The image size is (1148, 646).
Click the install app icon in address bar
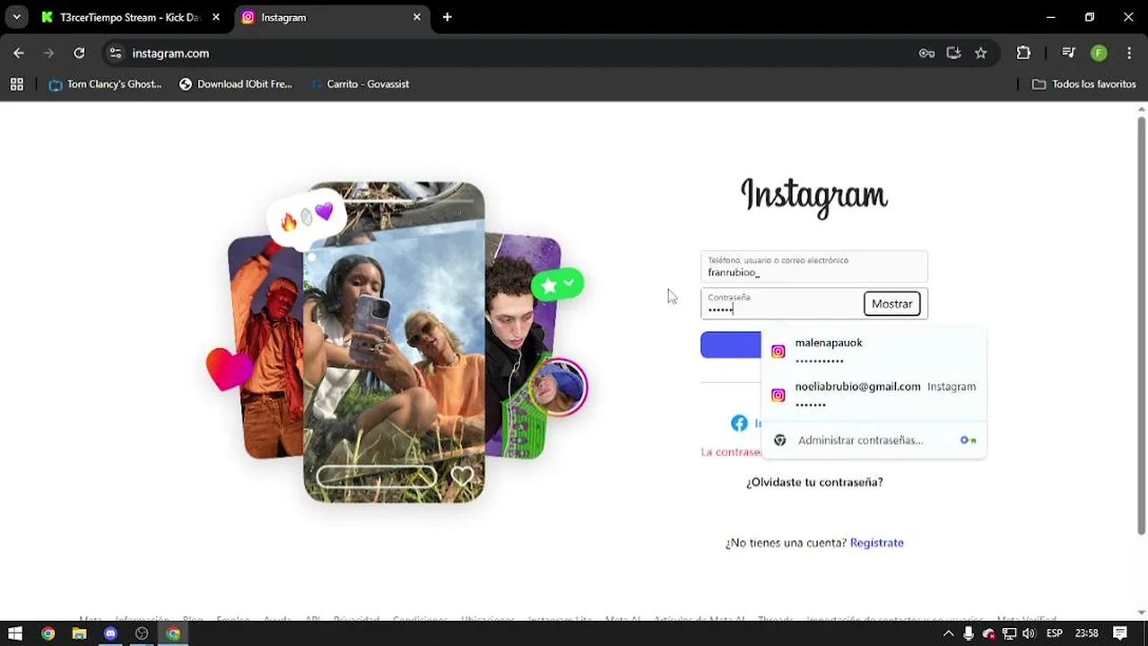953,53
